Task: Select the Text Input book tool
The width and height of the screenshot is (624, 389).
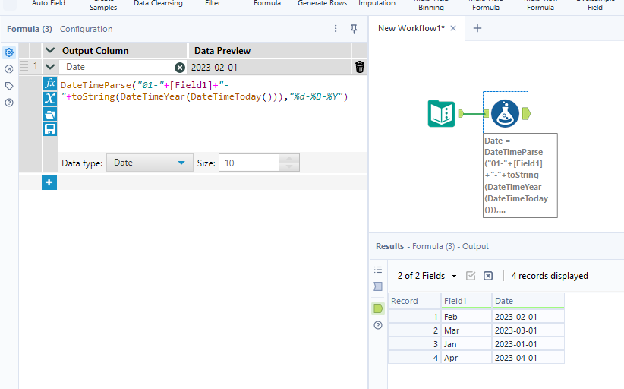Action: pyautogui.click(x=441, y=113)
